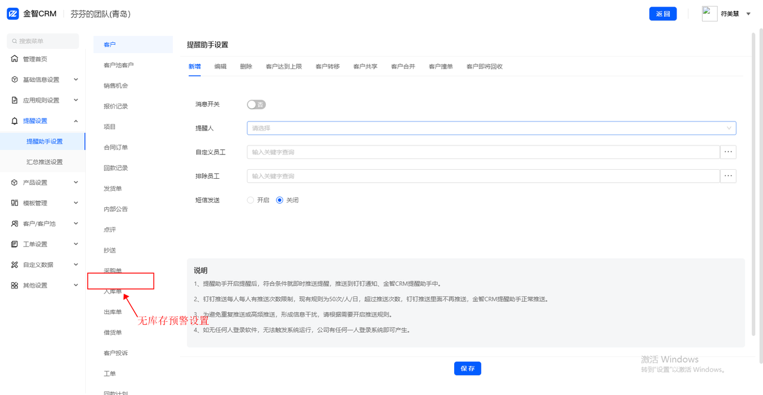Click the 自定义员工 keyword input field

pos(483,152)
